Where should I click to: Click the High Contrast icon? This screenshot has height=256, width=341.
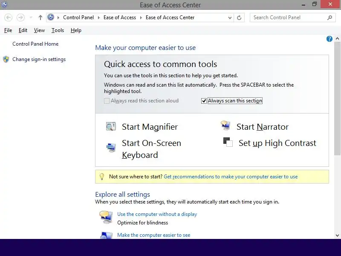pos(228,142)
